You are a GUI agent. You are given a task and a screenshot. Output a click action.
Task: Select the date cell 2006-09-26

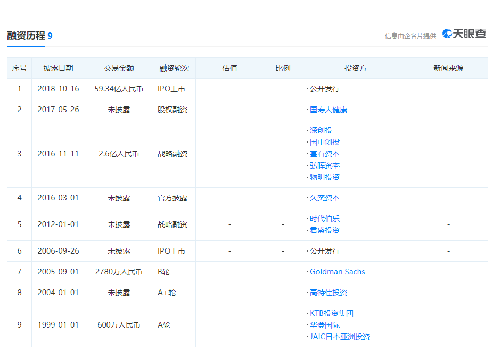(x=58, y=251)
